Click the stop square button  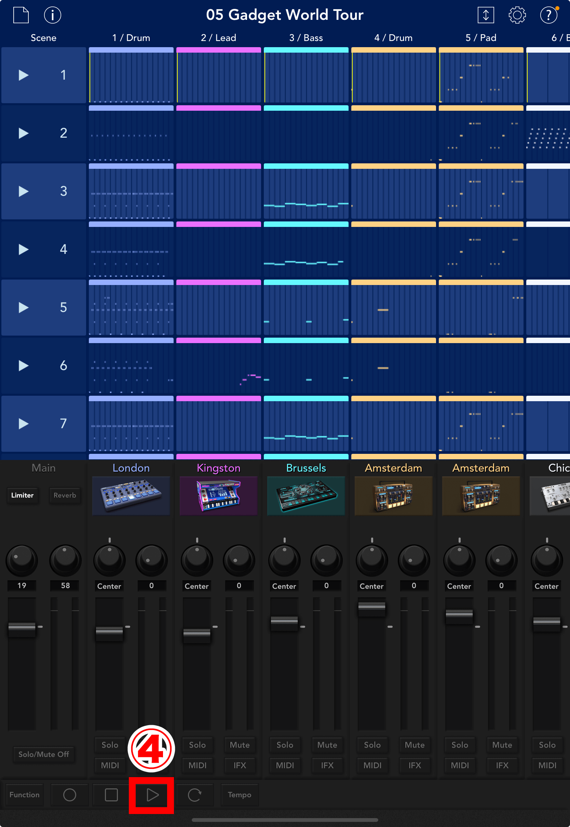point(111,795)
